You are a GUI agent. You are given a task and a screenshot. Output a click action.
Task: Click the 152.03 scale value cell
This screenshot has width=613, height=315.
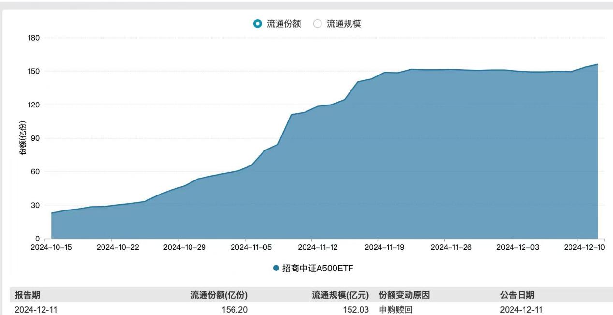357,309
